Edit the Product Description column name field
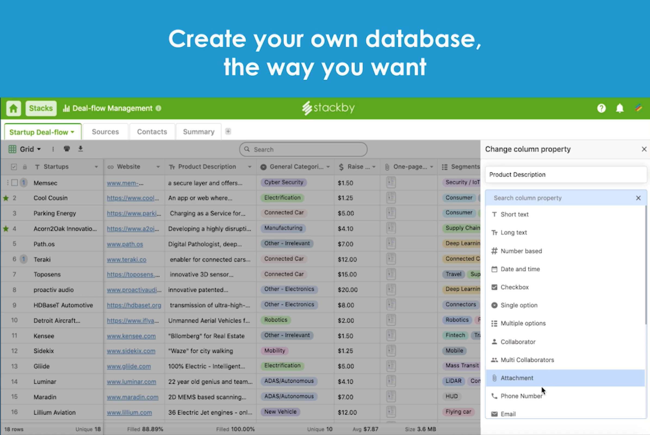This screenshot has width=650, height=435. tap(566, 174)
